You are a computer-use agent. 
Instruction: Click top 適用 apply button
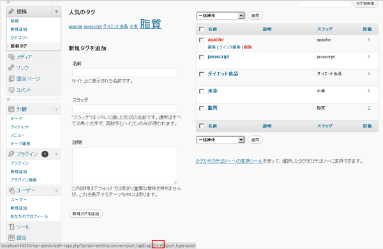point(255,15)
